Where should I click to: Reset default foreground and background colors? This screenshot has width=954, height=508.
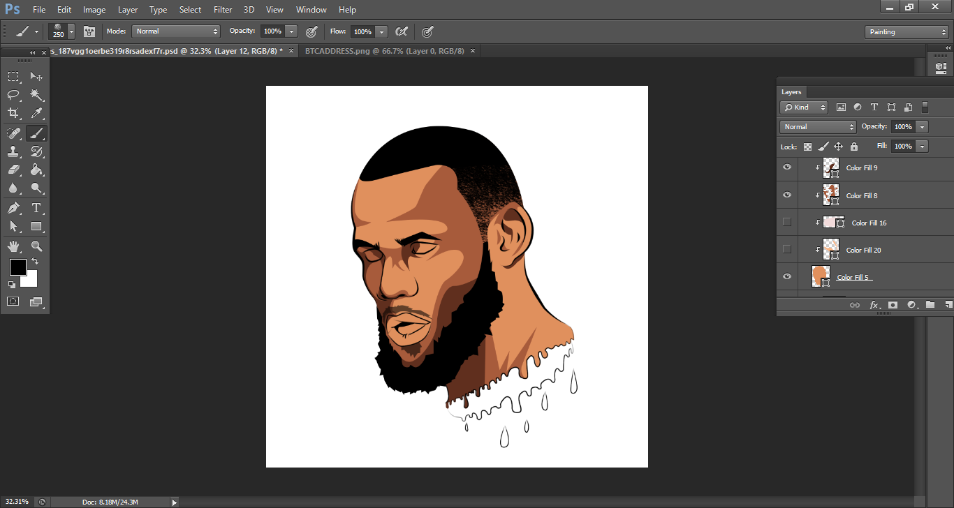(12, 284)
